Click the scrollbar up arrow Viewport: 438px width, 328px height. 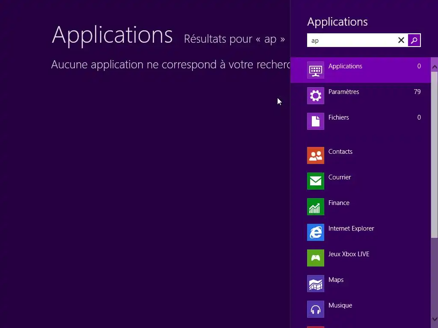(435, 67)
